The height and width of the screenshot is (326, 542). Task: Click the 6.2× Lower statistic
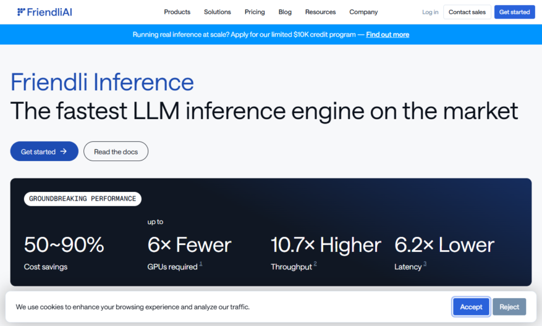[444, 245]
